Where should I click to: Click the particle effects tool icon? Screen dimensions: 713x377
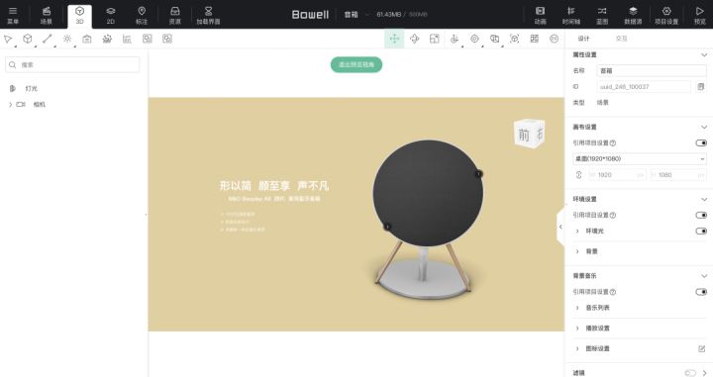coord(107,39)
